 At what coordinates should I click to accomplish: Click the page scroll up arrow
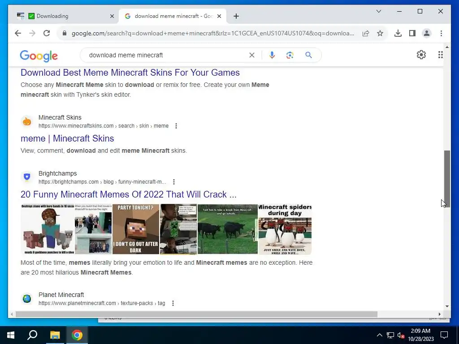pos(447,47)
